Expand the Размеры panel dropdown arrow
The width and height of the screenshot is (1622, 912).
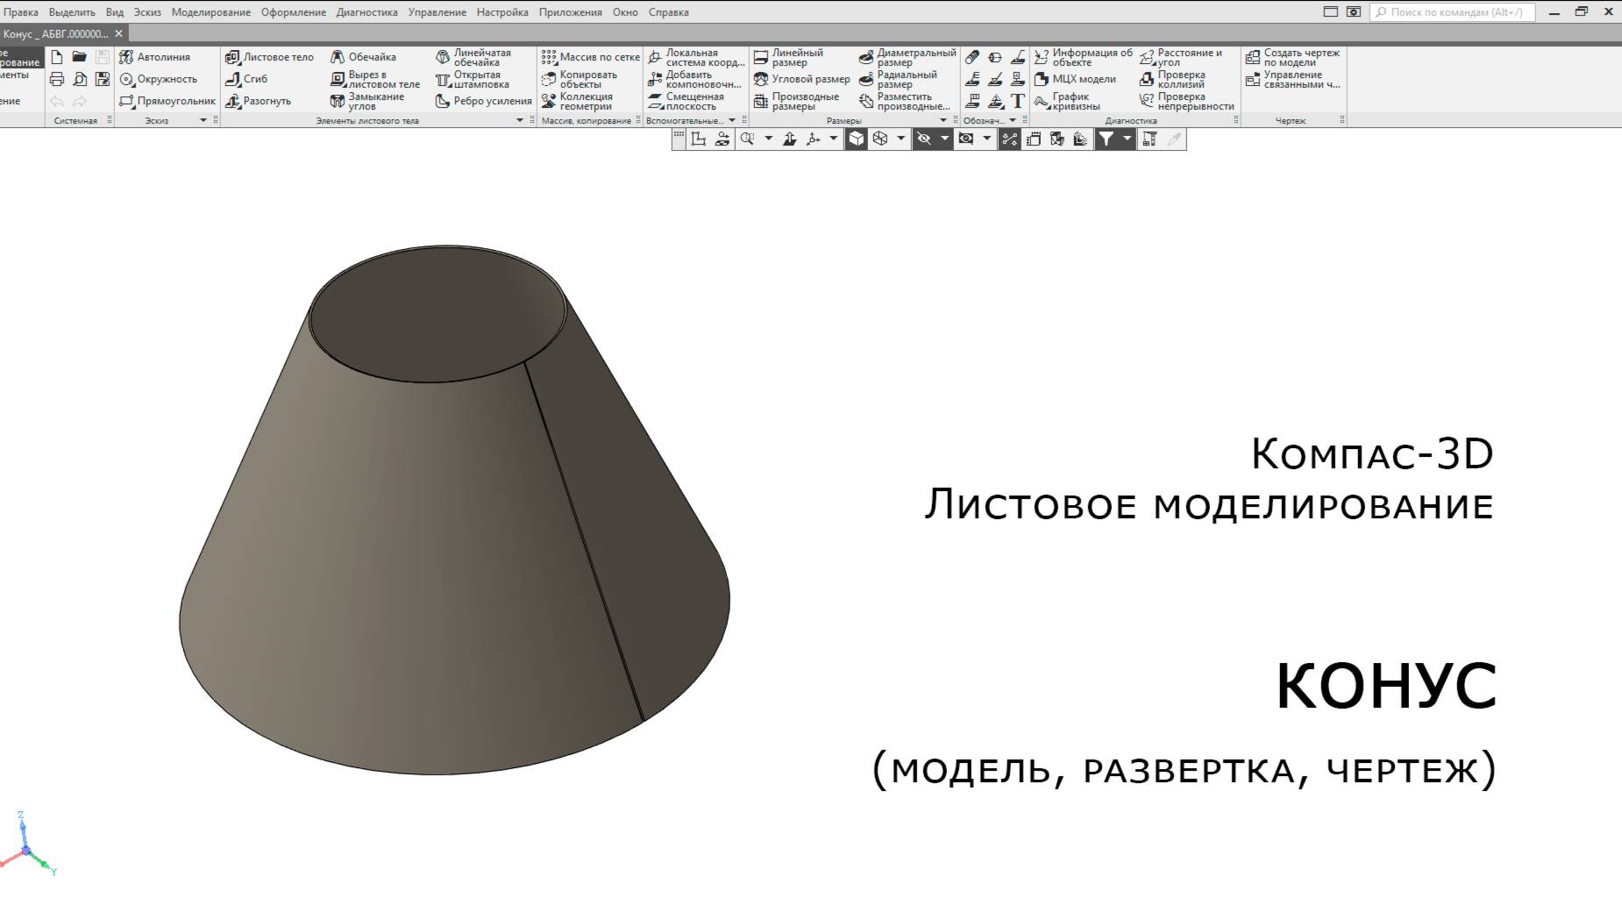943,120
